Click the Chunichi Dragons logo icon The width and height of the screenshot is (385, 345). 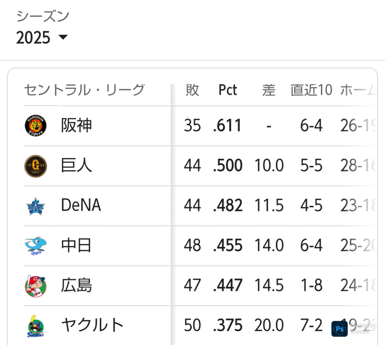tap(36, 246)
